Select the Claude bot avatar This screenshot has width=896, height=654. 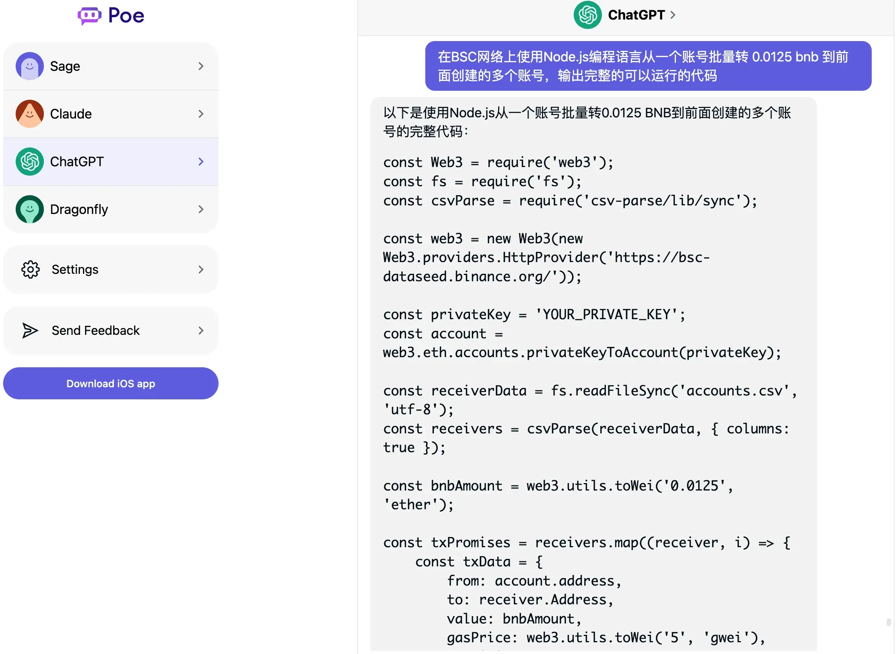(30, 114)
